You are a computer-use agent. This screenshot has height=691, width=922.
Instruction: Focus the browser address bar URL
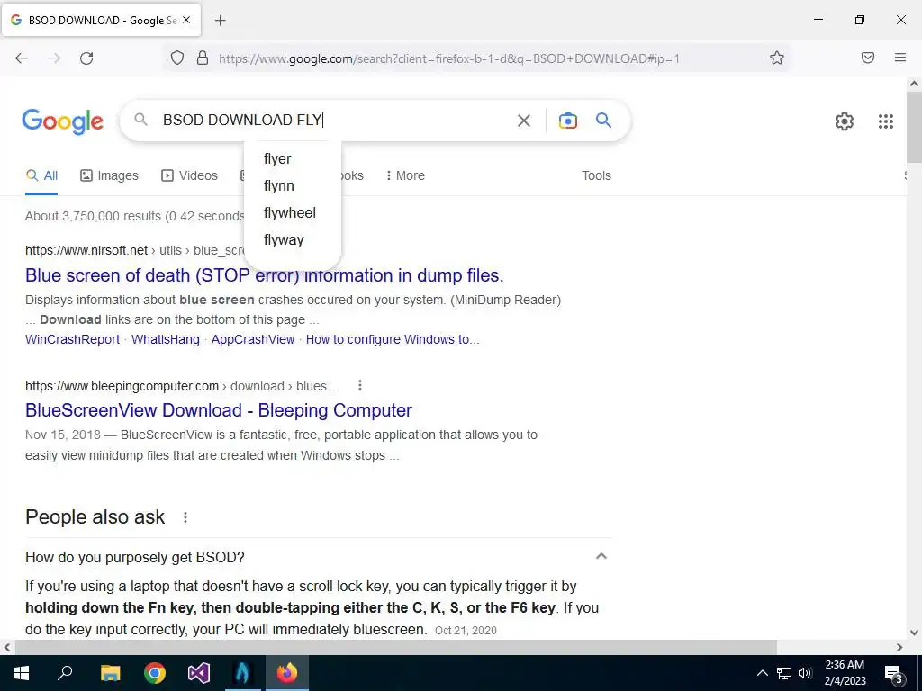point(448,58)
